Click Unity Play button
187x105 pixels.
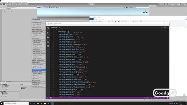coord(89,4)
